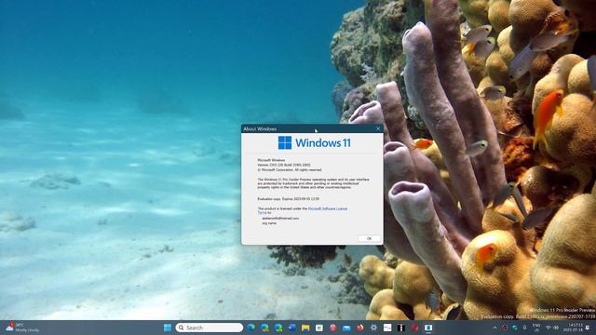
Task: Open the Wi-Fi network tray icon
Action: point(549,328)
